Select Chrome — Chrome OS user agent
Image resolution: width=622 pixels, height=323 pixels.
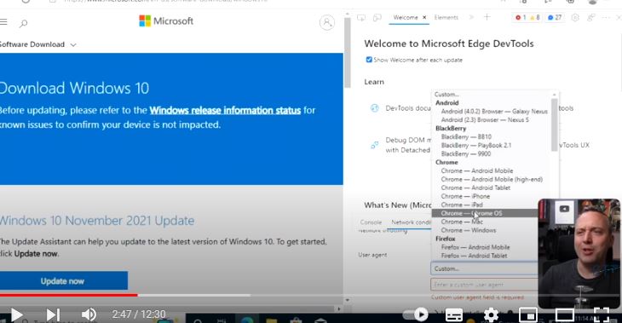[472, 213]
